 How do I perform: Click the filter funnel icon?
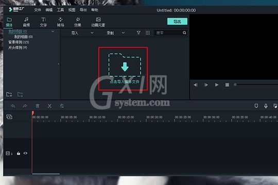pos(138,33)
